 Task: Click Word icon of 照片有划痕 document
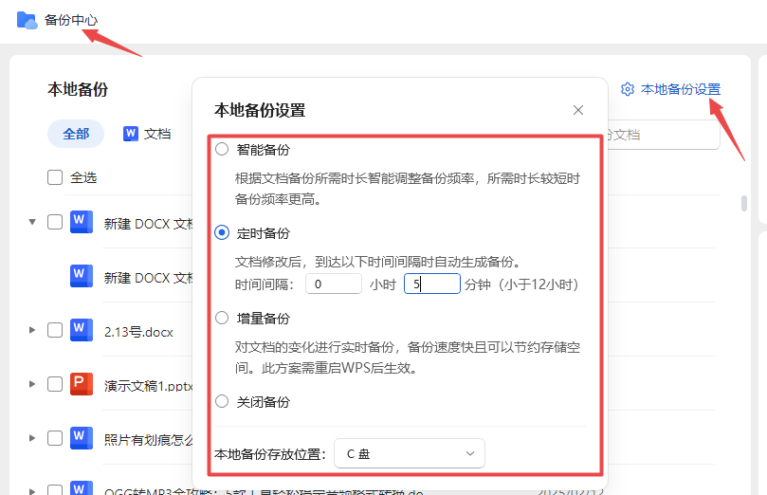point(82,438)
